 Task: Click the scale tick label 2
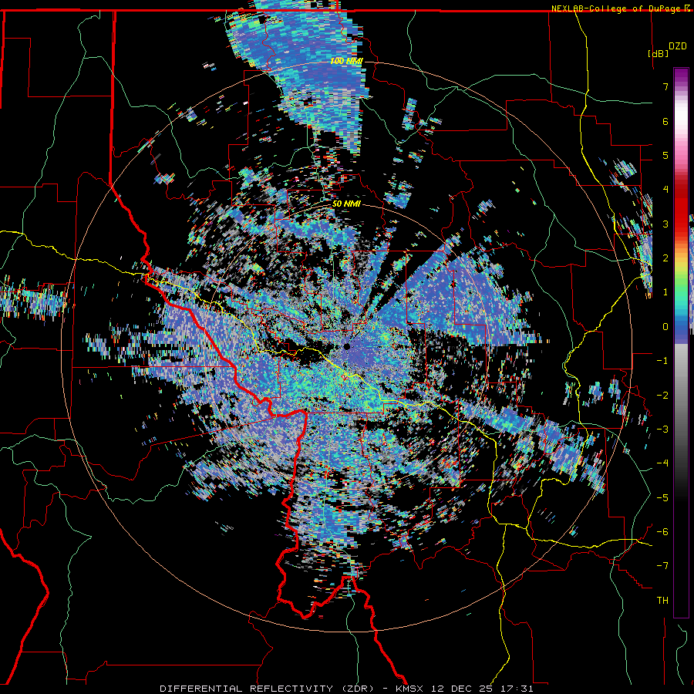(x=665, y=258)
